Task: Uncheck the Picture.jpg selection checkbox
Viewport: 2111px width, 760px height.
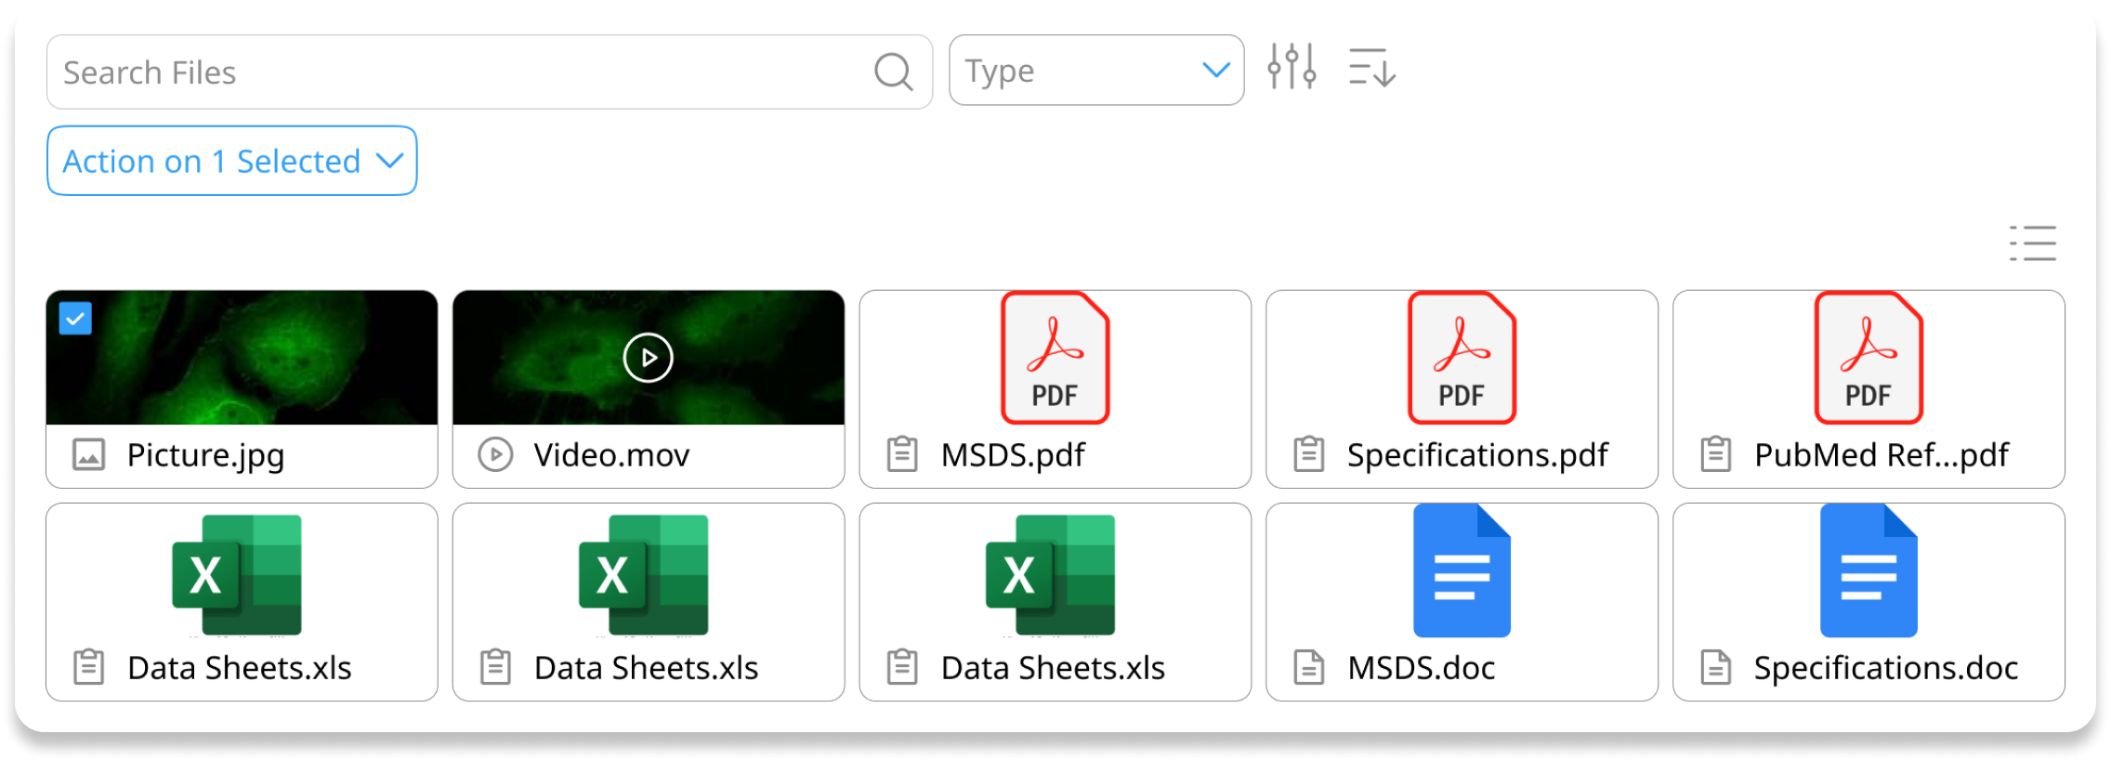Action: (x=75, y=319)
